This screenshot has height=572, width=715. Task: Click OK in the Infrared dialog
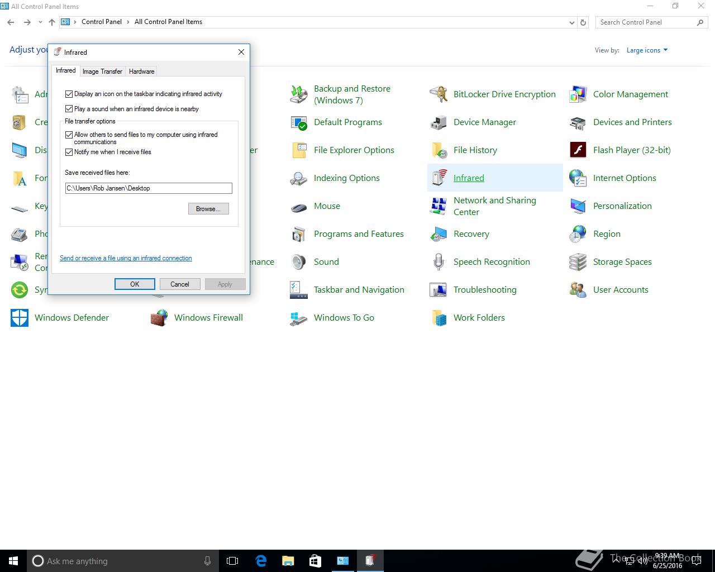(x=135, y=284)
